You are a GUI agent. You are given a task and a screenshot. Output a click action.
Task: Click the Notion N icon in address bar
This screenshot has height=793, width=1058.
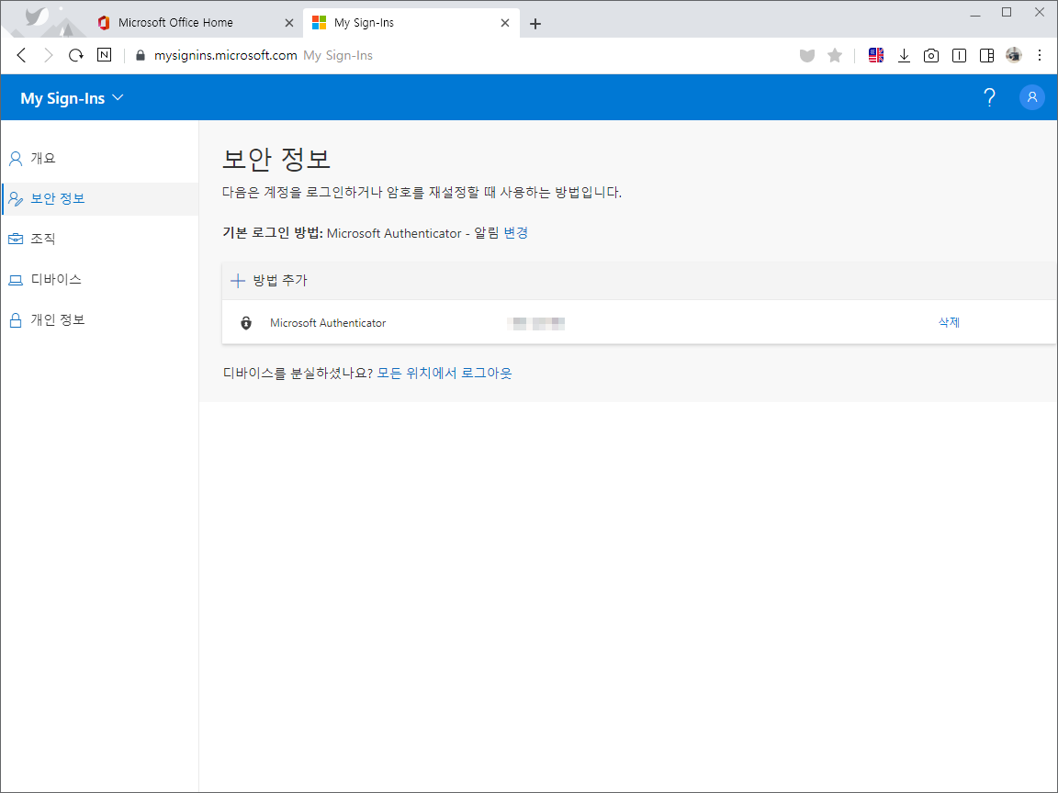104,55
